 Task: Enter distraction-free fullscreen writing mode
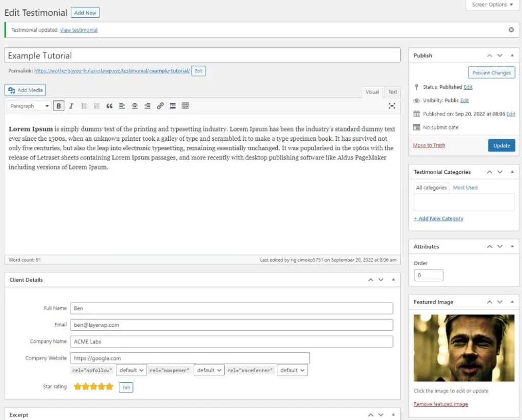pos(391,106)
